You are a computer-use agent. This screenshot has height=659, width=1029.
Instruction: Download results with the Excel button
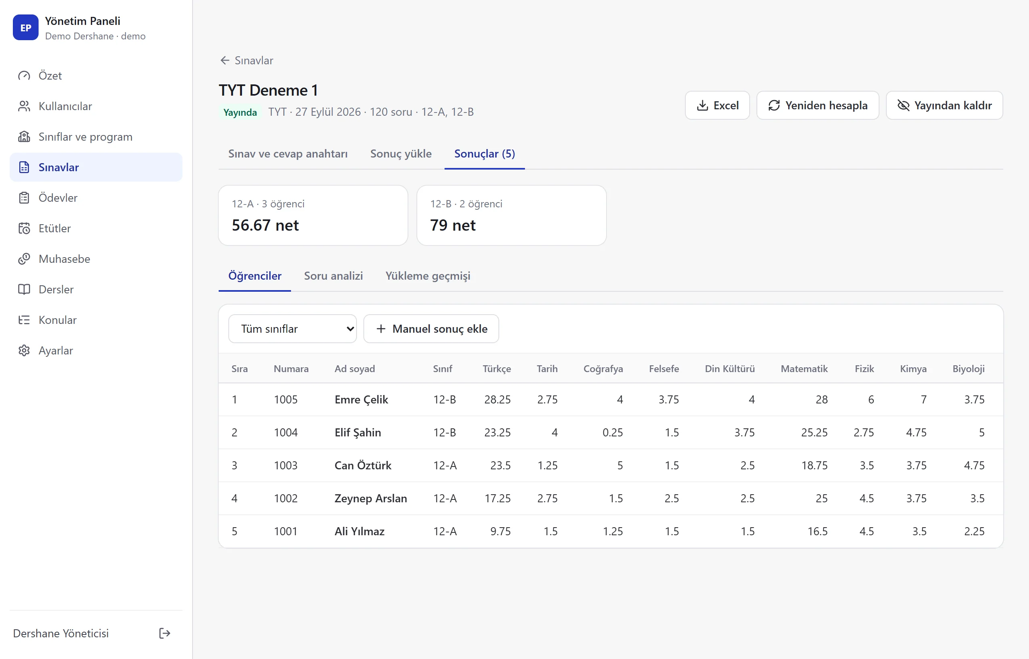pyautogui.click(x=717, y=105)
